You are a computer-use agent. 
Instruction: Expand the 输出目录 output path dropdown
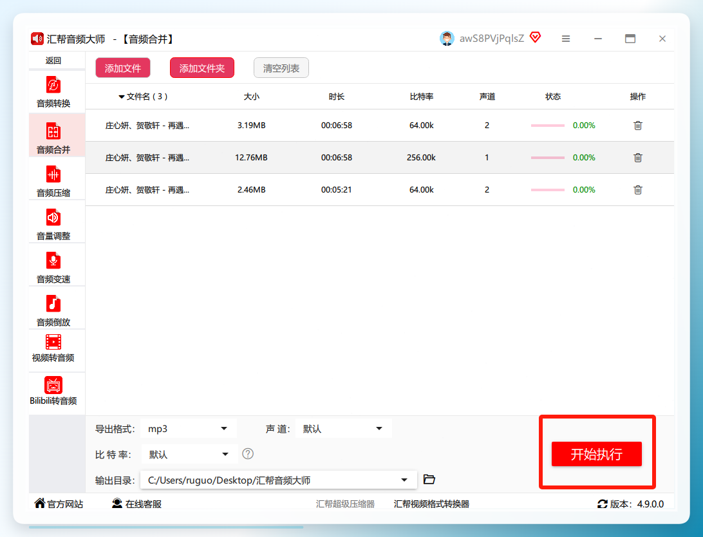coord(404,480)
